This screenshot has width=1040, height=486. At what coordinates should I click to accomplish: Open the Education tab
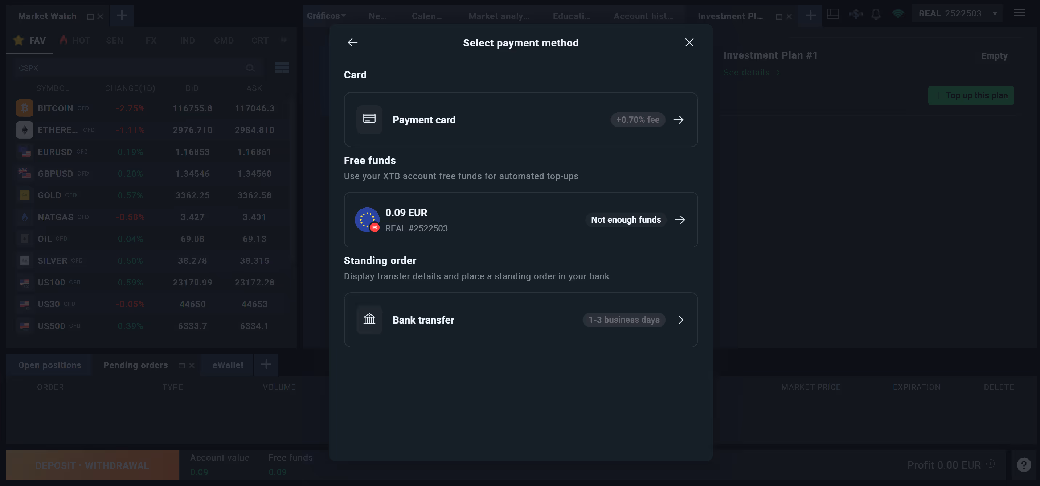[571, 16]
